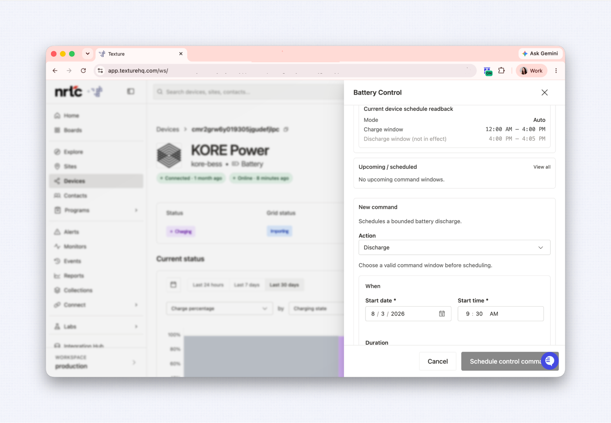611x423 pixels.
Task: Reload the current page
Action: click(x=83, y=70)
